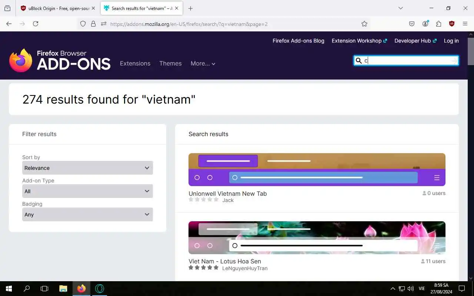Open Task View on taskbar
474x296 pixels.
click(x=44, y=289)
